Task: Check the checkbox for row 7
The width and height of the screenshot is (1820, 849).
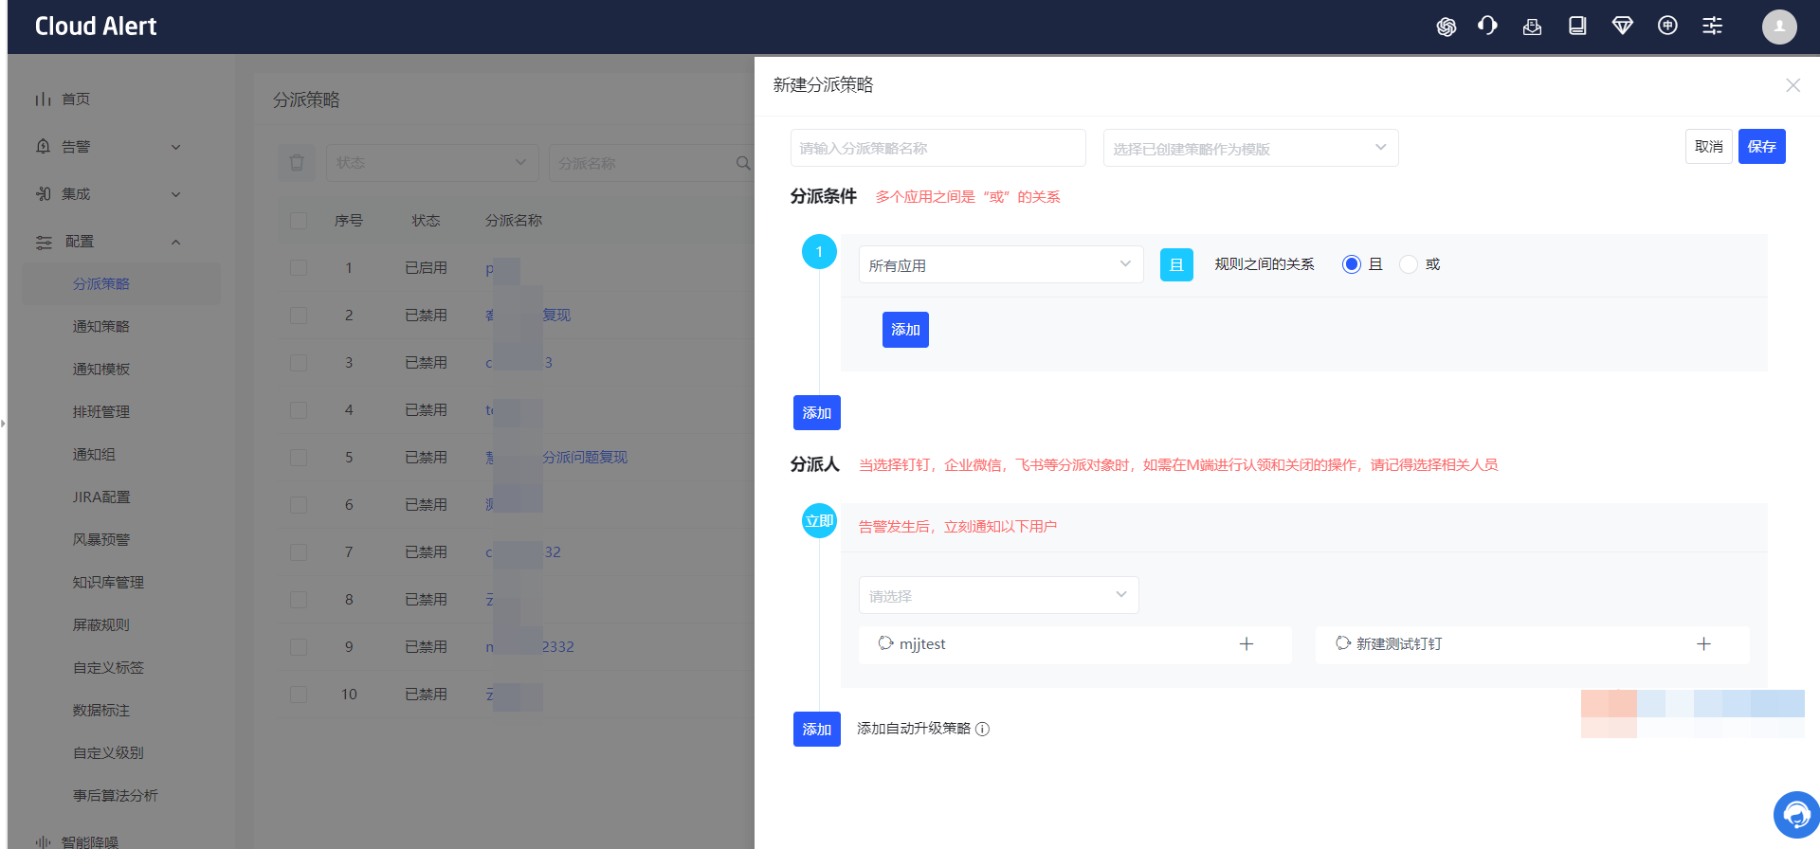Action: pos(299,552)
